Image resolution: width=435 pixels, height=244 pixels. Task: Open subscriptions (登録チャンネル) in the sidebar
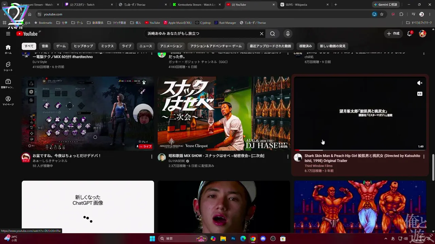point(8,84)
